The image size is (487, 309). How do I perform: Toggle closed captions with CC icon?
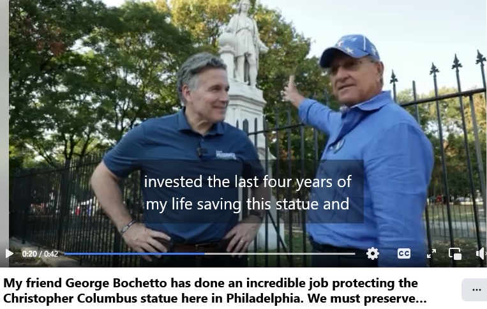pyautogui.click(x=404, y=253)
